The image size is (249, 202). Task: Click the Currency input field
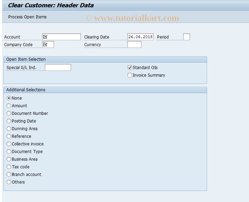[x=134, y=44]
